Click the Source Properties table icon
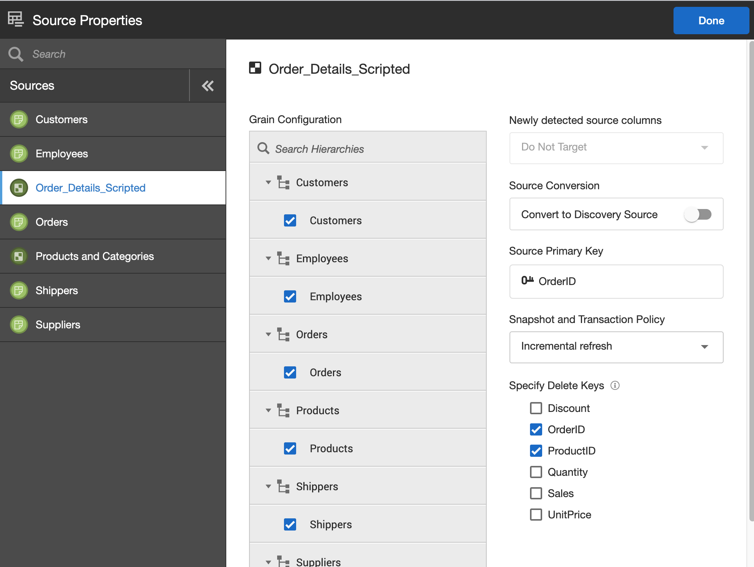Image resolution: width=754 pixels, height=567 pixels. pyautogui.click(x=16, y=19)
